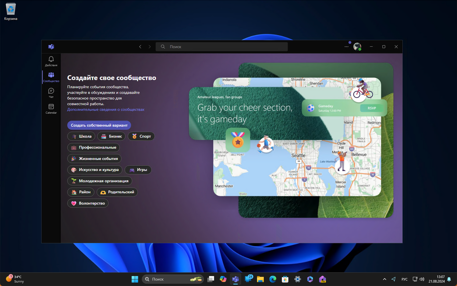Select the Сообщество tab in Teams sidebar
This screenshot has height=286, width=457.
click(x=51, y=77)
